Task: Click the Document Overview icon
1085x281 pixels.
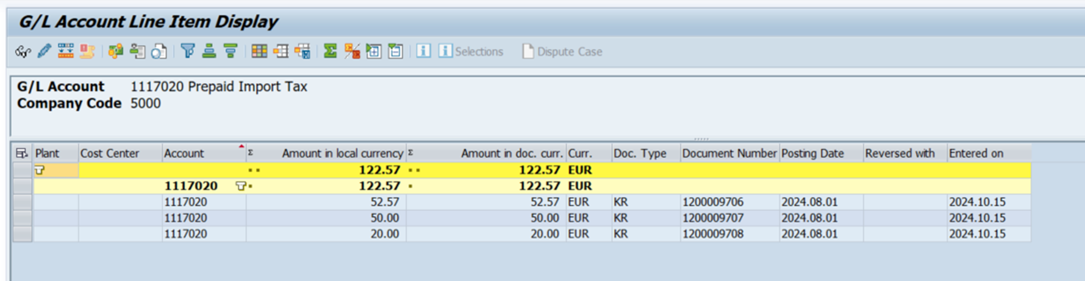Action: tap(137, 51)
